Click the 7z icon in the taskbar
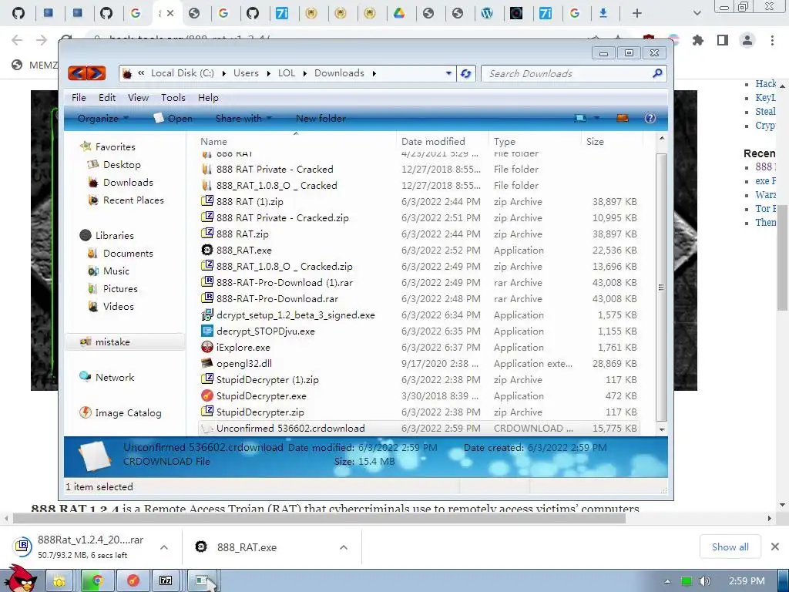The height and width of the screenshot is (592, 789). [166, 581]
